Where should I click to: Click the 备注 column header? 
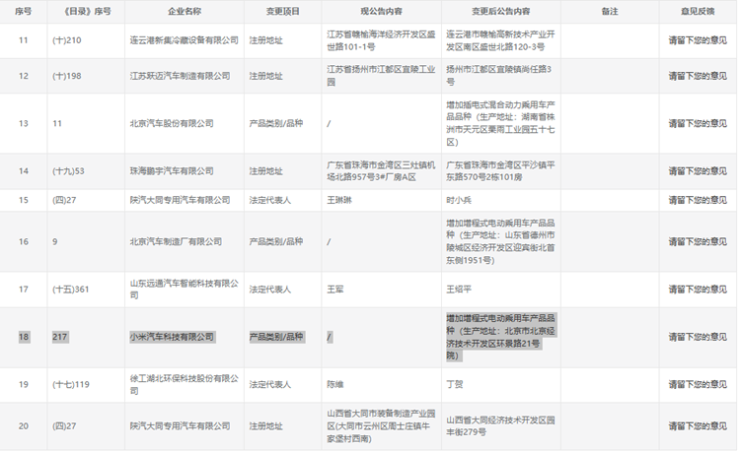[x=610, y=11]
